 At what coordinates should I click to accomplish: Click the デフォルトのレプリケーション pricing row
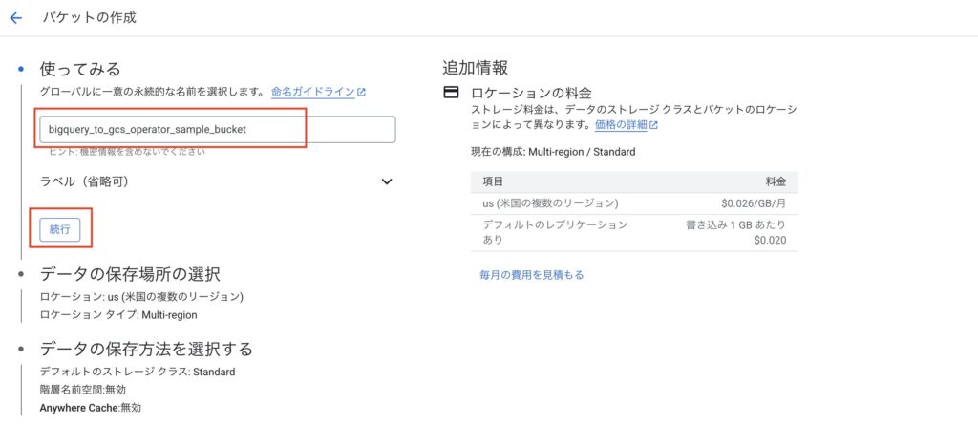point(633,232)
